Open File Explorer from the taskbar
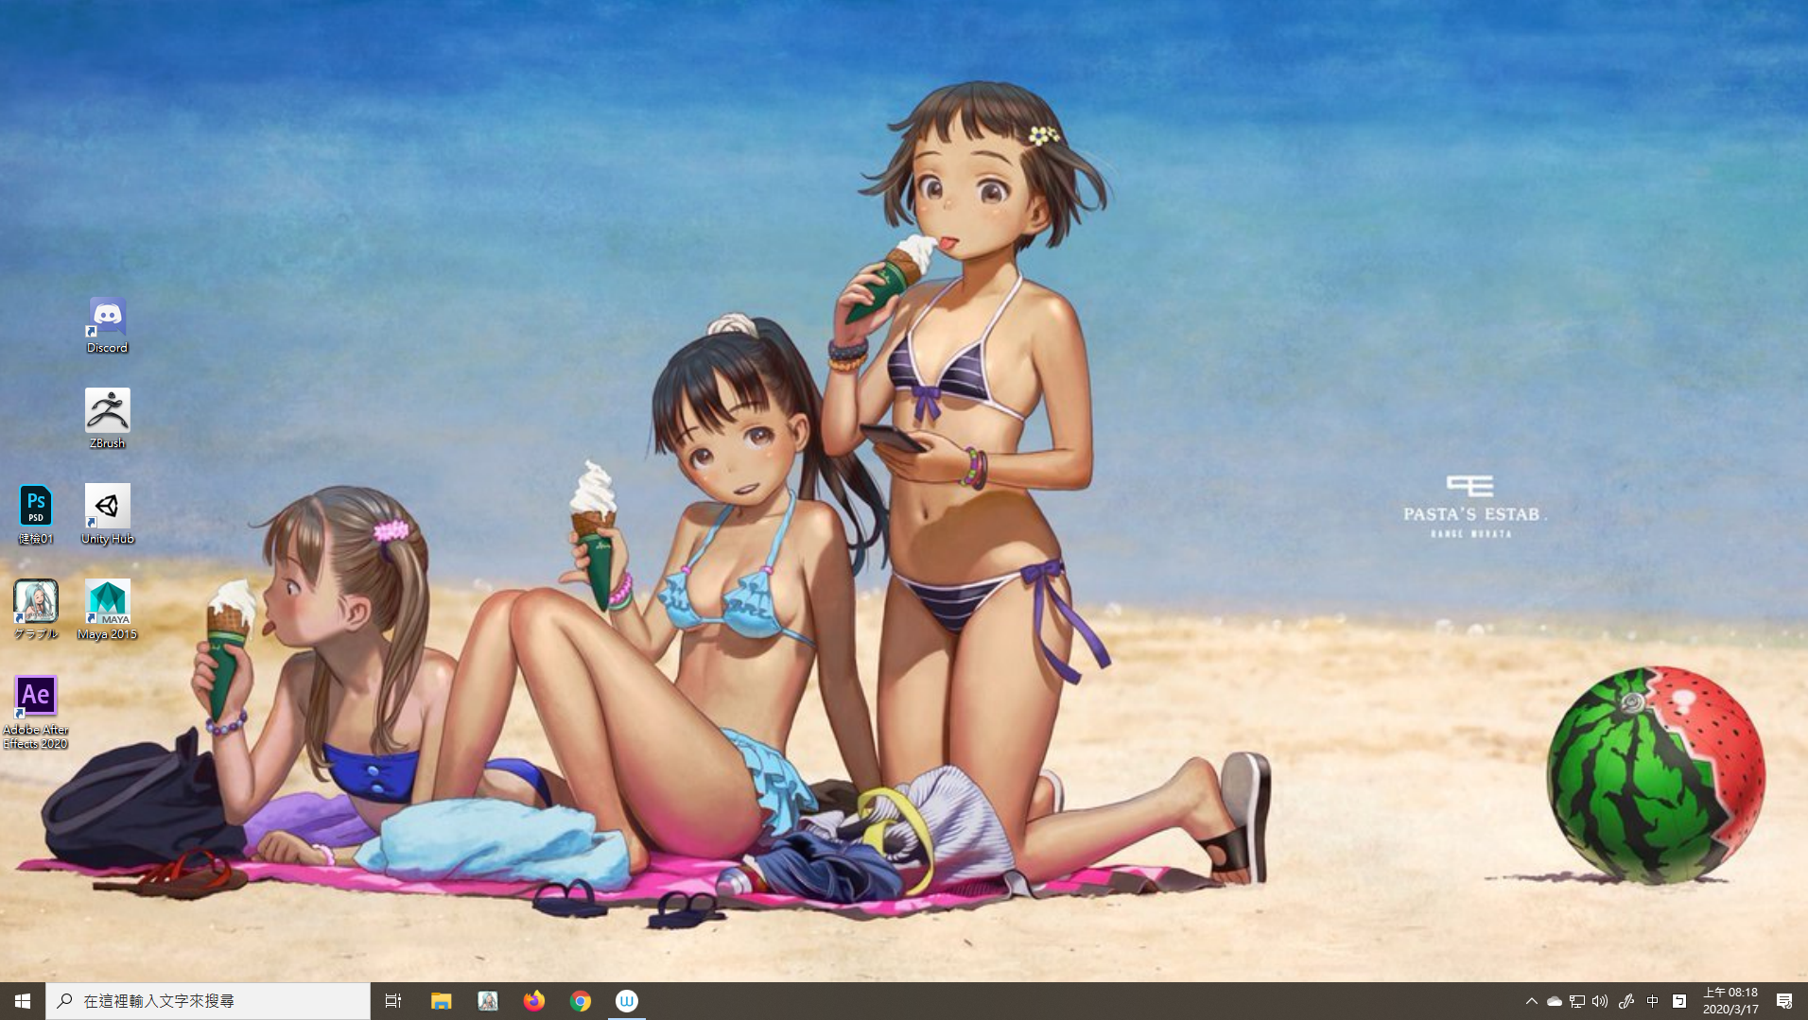 (441, 1000)
